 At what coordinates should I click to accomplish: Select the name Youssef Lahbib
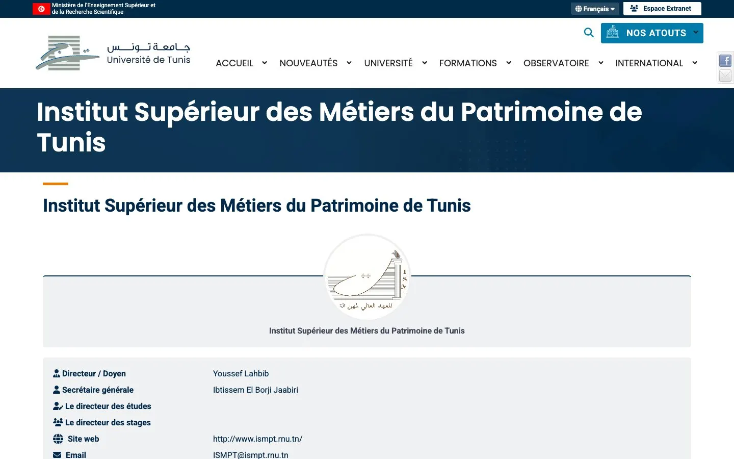pos(241,373)
